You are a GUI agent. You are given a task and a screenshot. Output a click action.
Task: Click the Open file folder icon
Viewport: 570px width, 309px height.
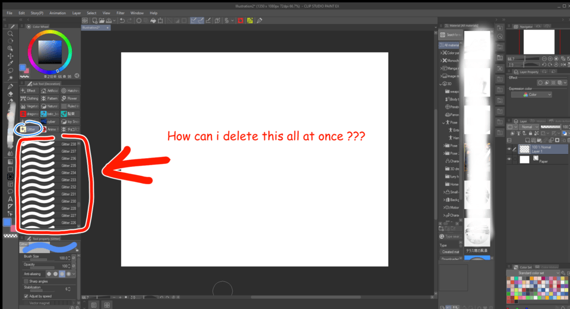tap(102, 21)
